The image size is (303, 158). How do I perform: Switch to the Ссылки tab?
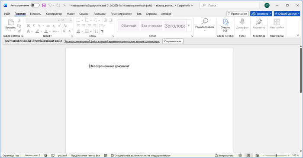pos(84,14)
